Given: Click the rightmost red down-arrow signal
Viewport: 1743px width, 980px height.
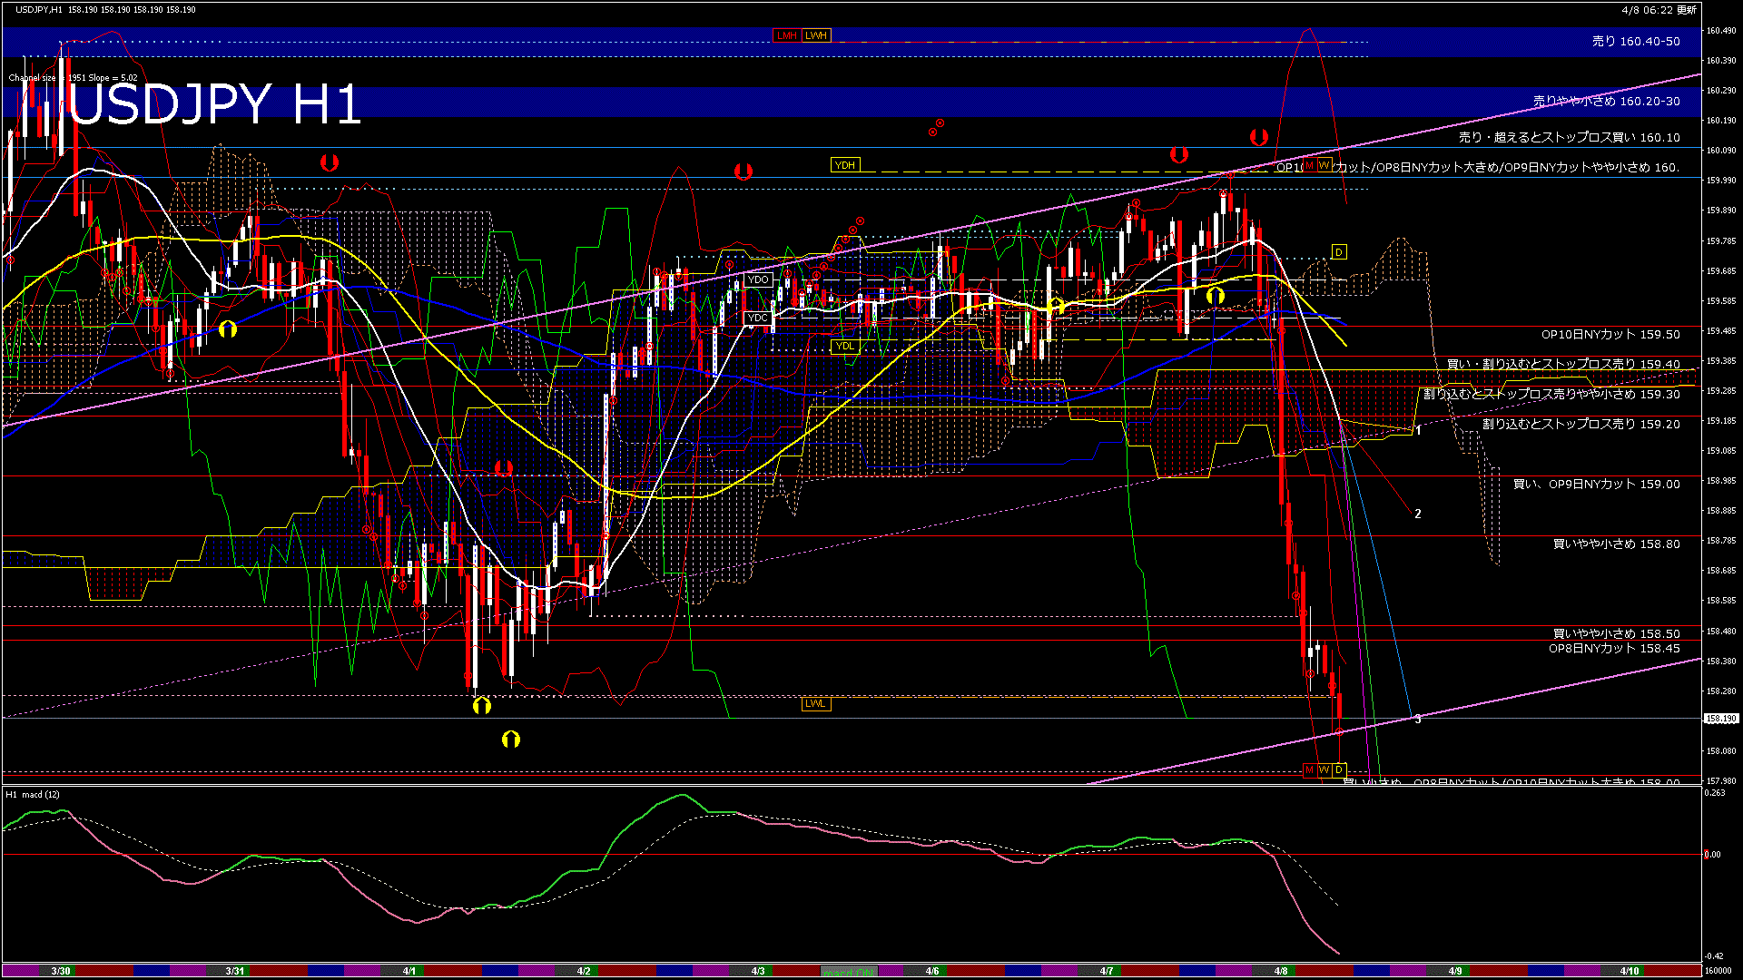Looking at the screenshot, I should coord(1258,137).
